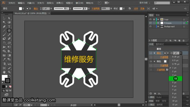Click fill color swatch in control bar
This screenshot has height=107, width=190.
20,8
